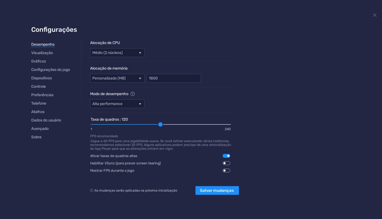Open the Modo de desempenho dropdown
Viewport: 382px width, 219px height.
point(117,104)
